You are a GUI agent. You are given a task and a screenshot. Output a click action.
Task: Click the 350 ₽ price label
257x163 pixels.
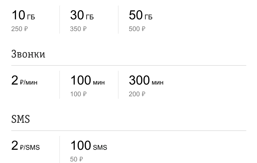pyautogui.click(x=78, y=29)
